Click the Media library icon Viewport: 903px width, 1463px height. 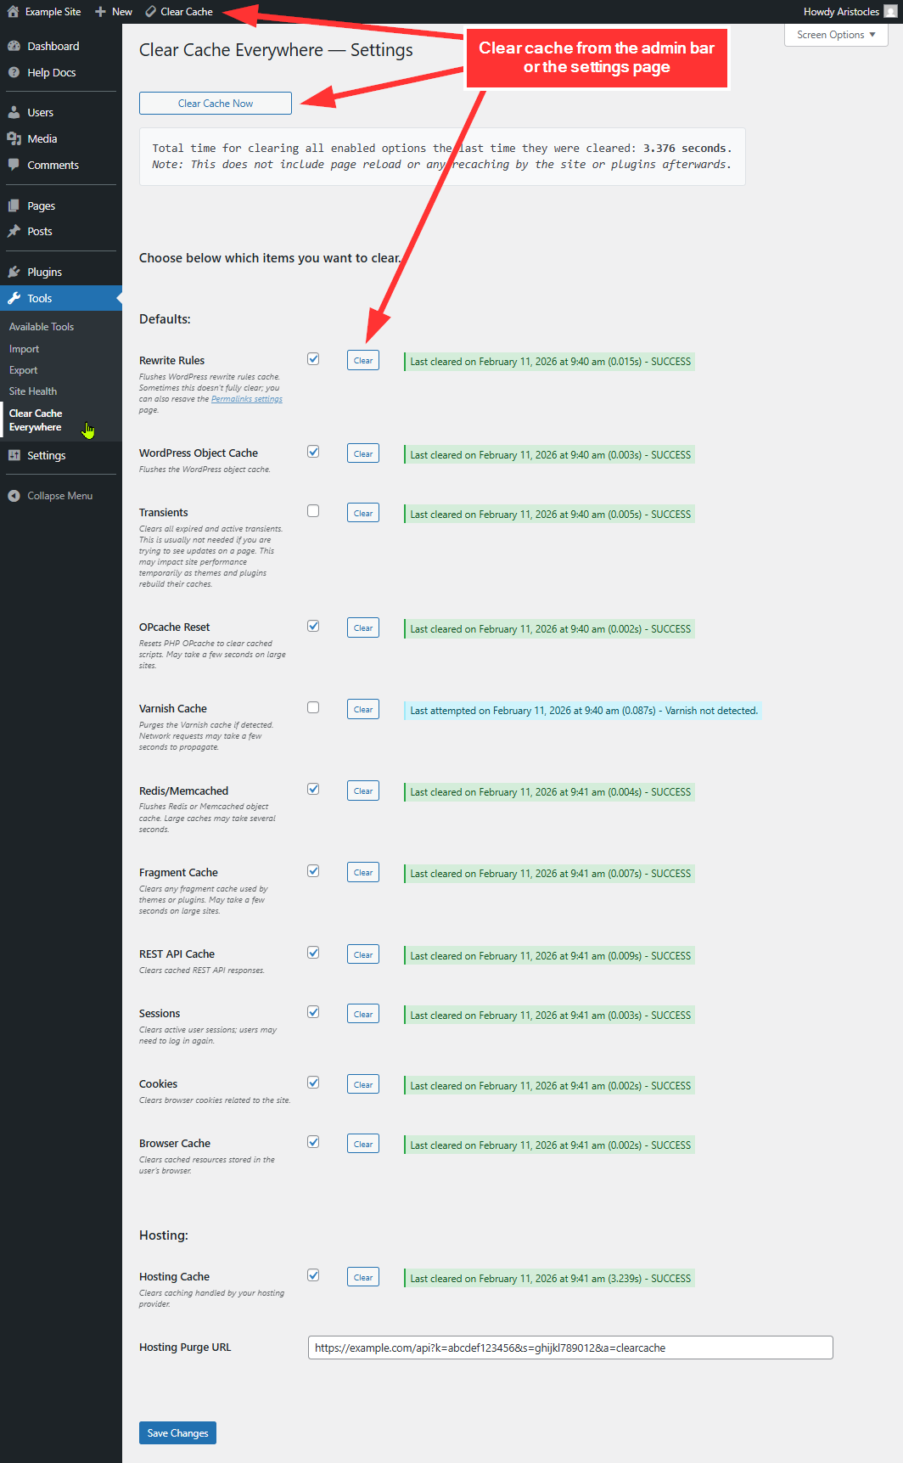pyautogui.click(x=14, y=138)
